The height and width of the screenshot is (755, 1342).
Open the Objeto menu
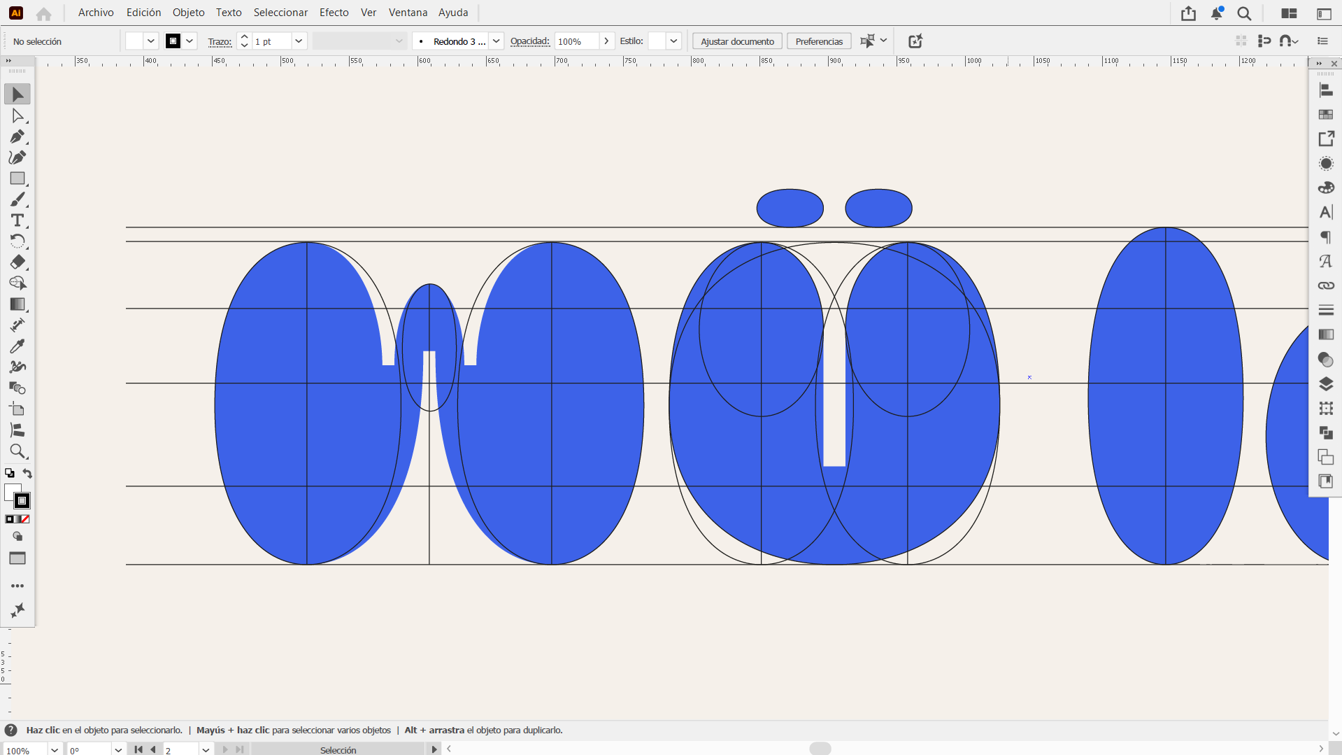click(188, 13)
